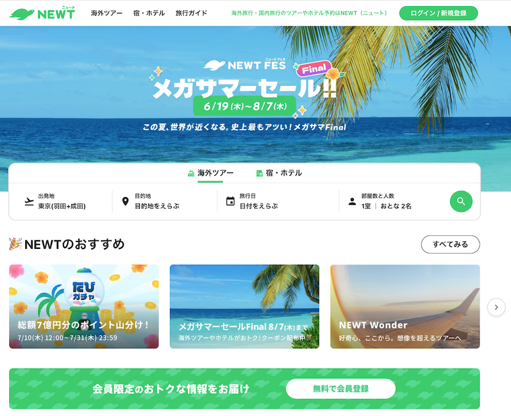
Task: Open 海外ツアー in the top navigation
Action: click(x=107, y=13)
